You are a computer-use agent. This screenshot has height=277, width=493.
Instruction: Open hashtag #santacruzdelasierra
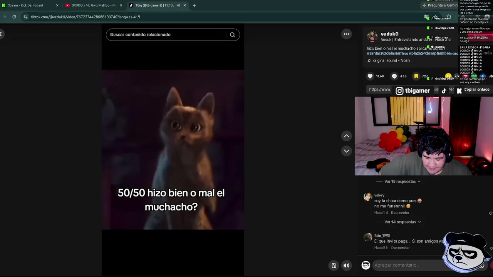[387, 53]
